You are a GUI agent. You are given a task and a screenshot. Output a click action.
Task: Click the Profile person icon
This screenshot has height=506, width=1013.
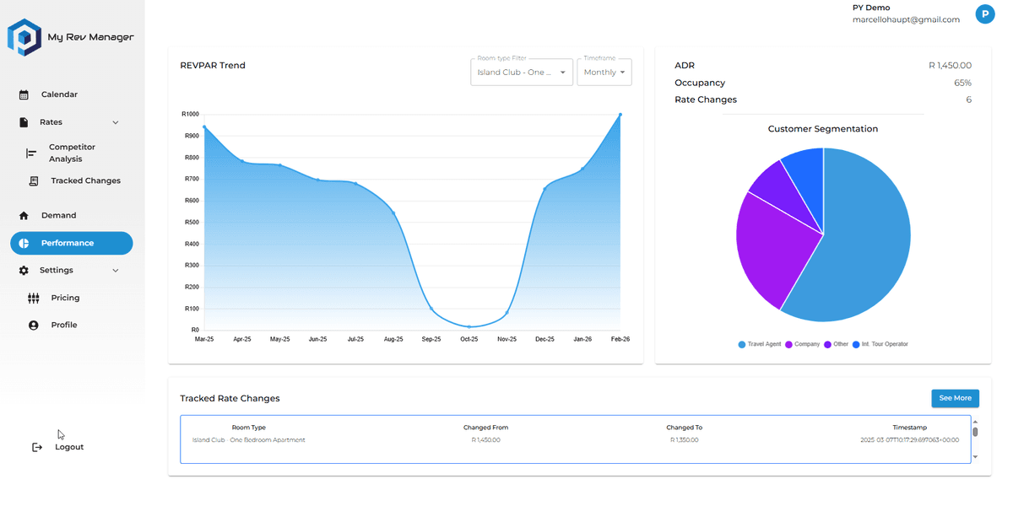click(34, 324)
